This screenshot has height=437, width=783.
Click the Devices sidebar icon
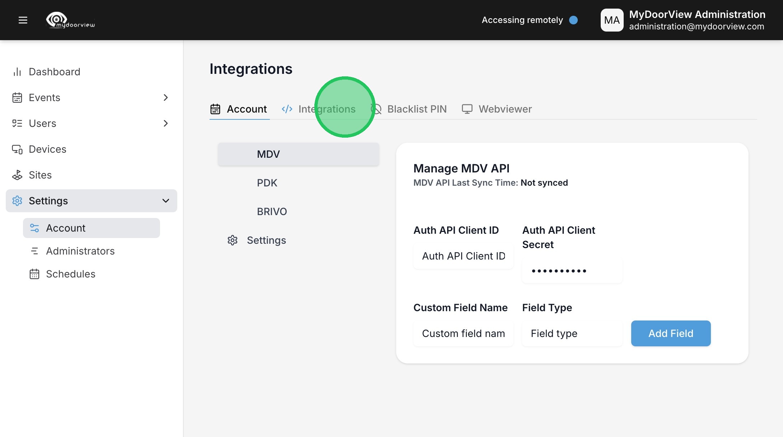click(17, 149)
